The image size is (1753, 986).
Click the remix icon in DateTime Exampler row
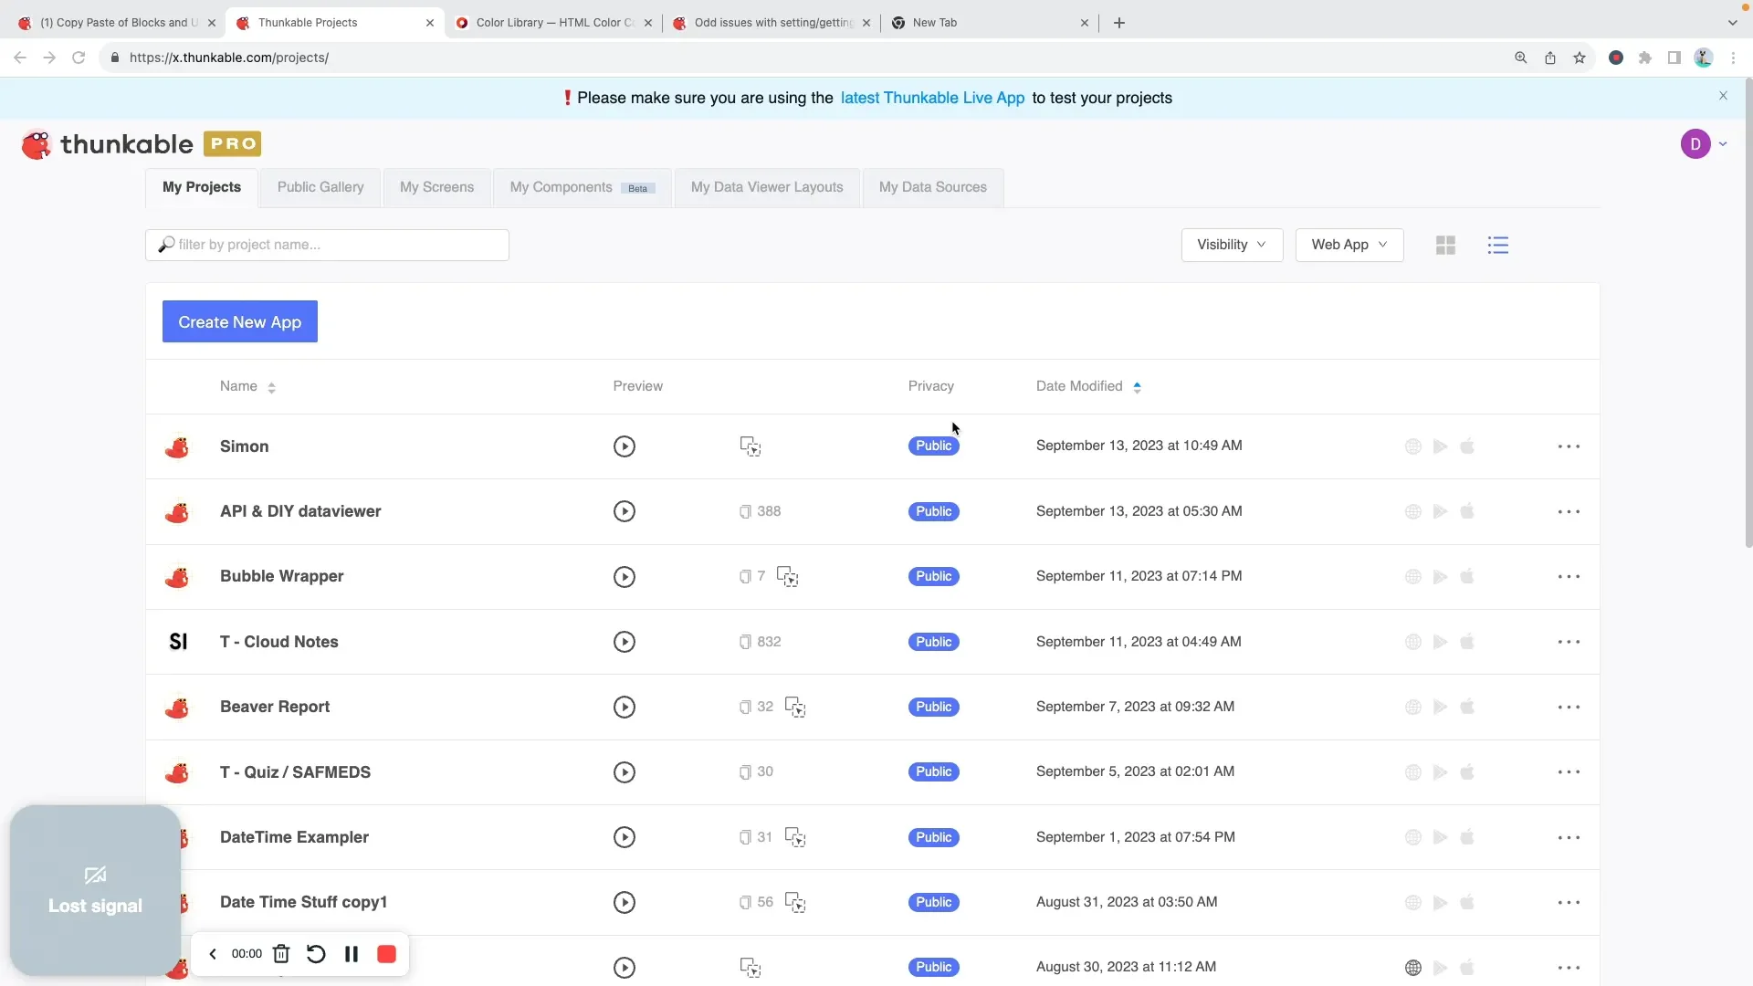[x=795, y=837]
